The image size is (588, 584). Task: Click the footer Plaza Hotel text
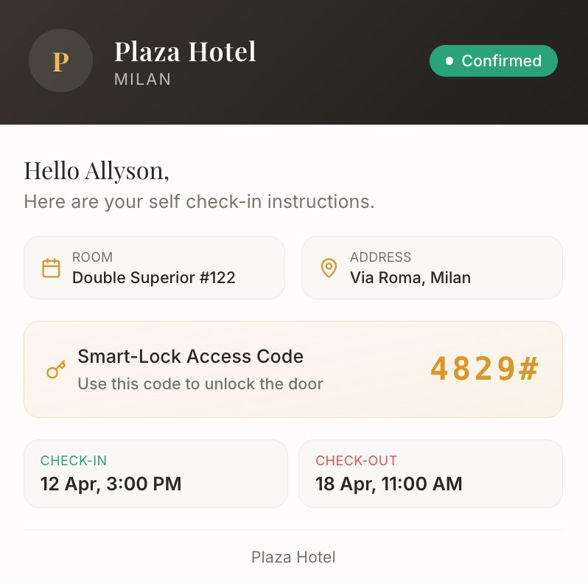coord(293,557)
